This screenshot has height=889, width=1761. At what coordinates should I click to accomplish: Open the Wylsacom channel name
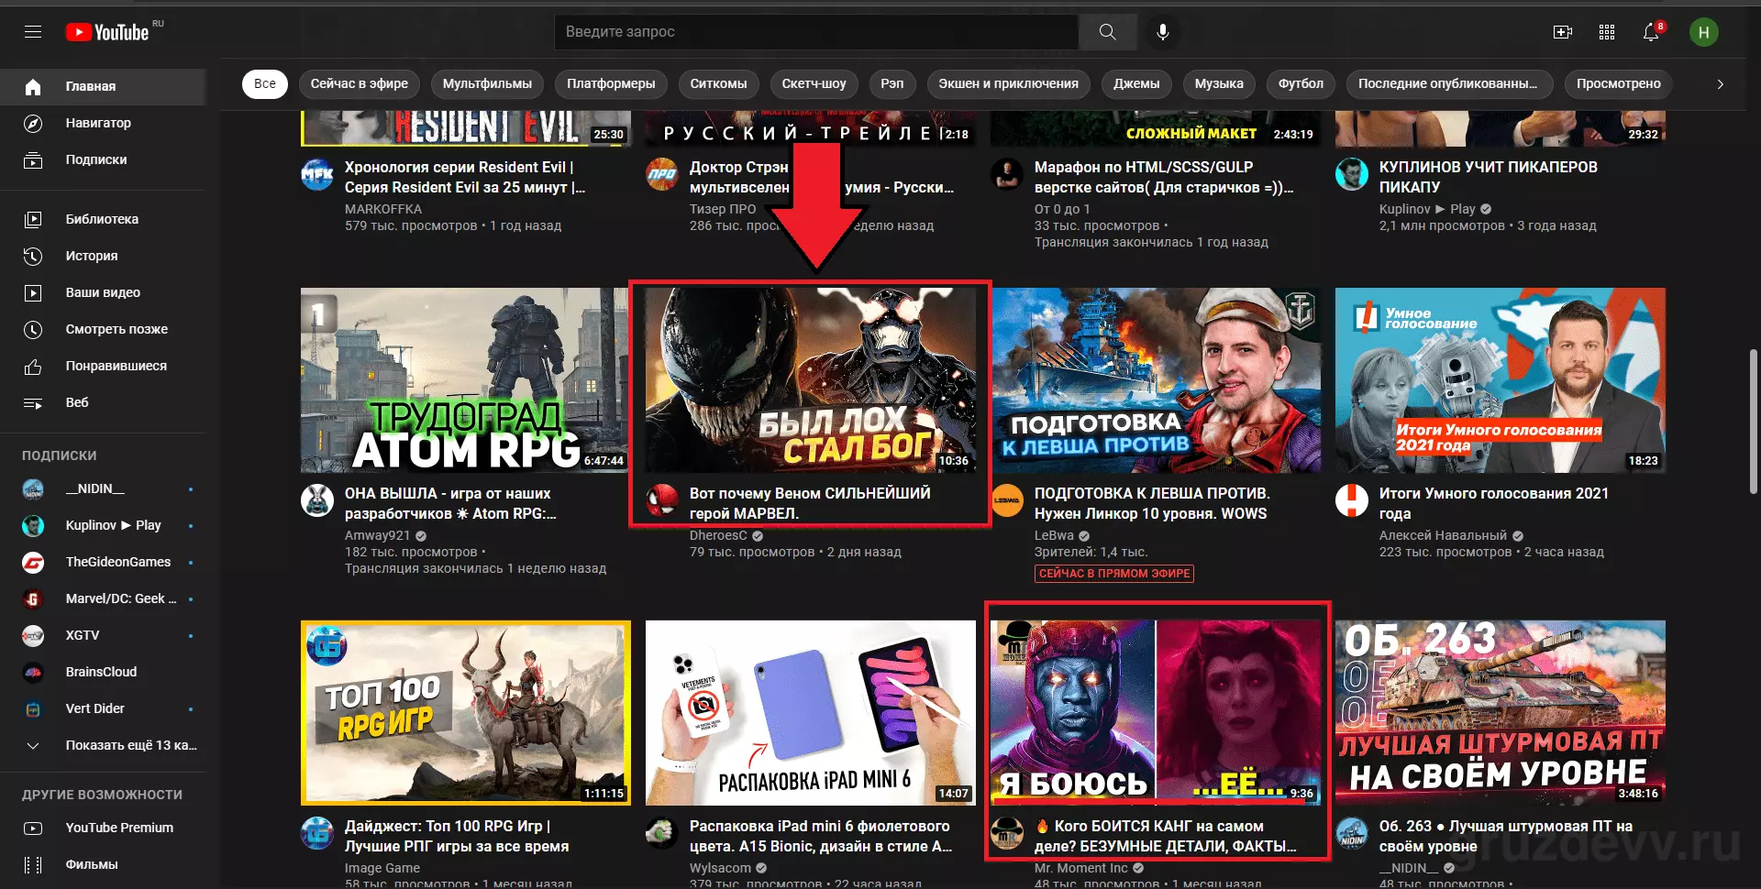coord(720,868)
